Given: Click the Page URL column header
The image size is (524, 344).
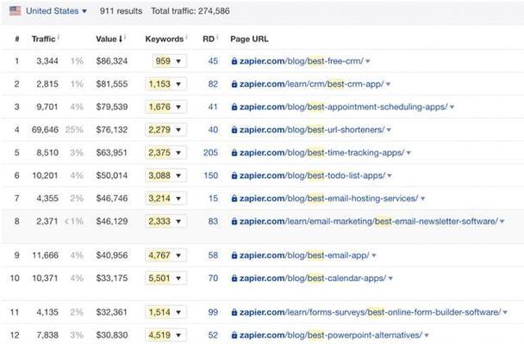Looking at the screenshot, I should 249,39.
